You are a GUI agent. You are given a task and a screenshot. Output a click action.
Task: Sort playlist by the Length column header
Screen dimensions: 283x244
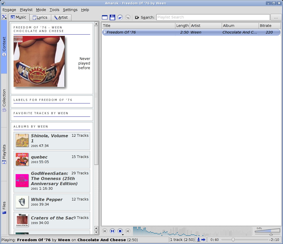click(x=182, y=26)
